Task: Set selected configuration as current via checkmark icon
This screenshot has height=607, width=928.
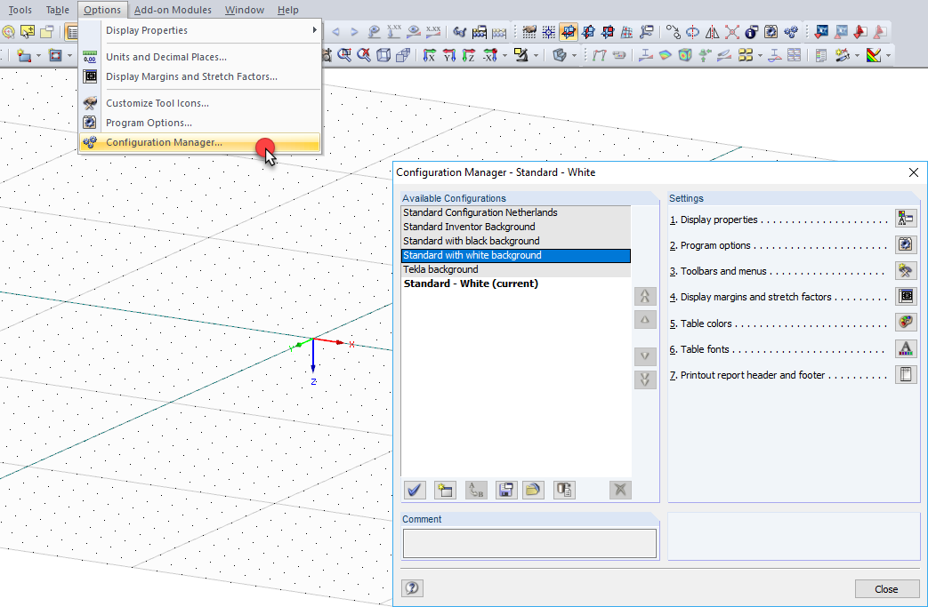Action: (414, 490)
